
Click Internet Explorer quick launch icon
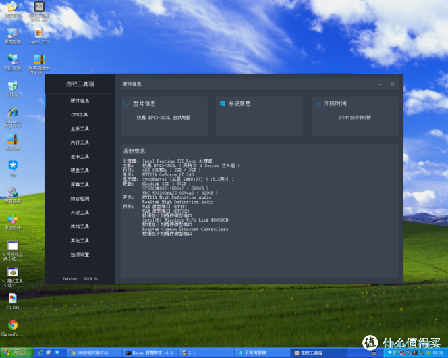[41, 353]
